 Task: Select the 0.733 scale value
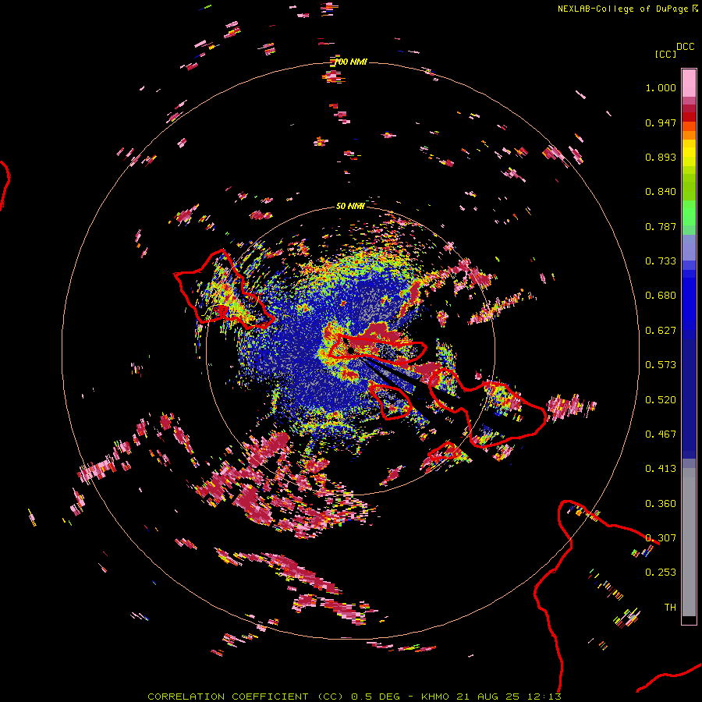pos(661,261)
